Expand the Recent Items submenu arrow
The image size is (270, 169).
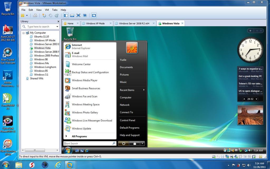pos(144,90)
